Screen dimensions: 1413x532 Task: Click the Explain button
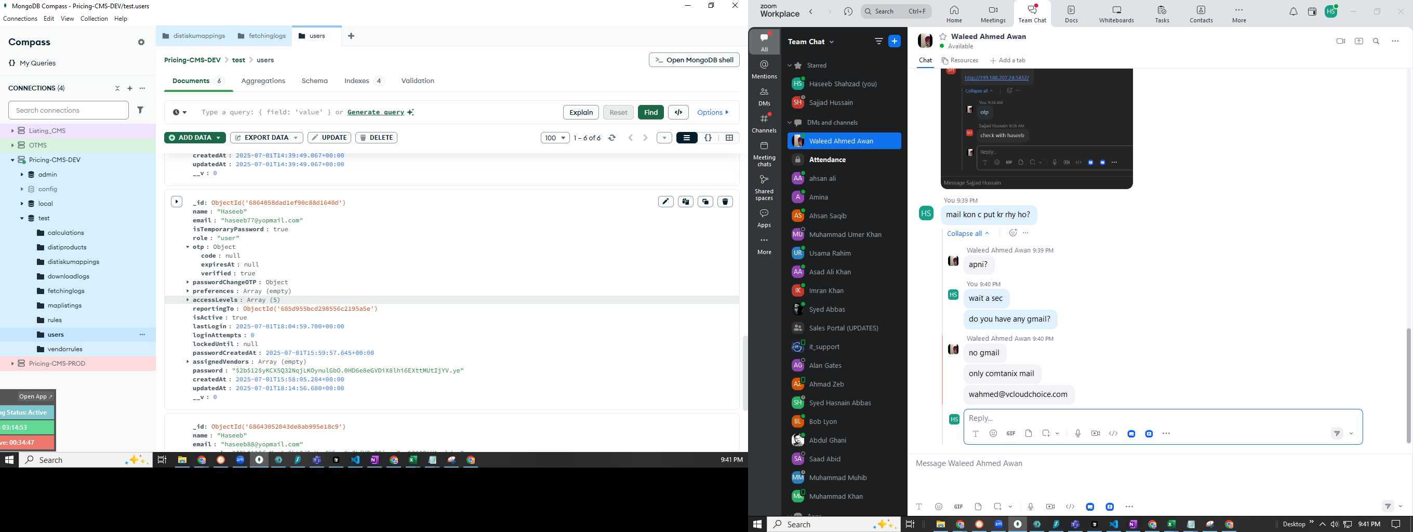point(581,112)
